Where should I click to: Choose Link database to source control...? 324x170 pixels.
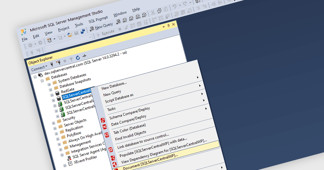[143, 141]
